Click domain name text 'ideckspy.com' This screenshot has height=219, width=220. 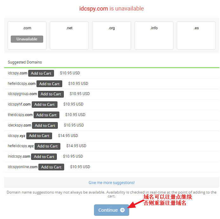(19, 125)
